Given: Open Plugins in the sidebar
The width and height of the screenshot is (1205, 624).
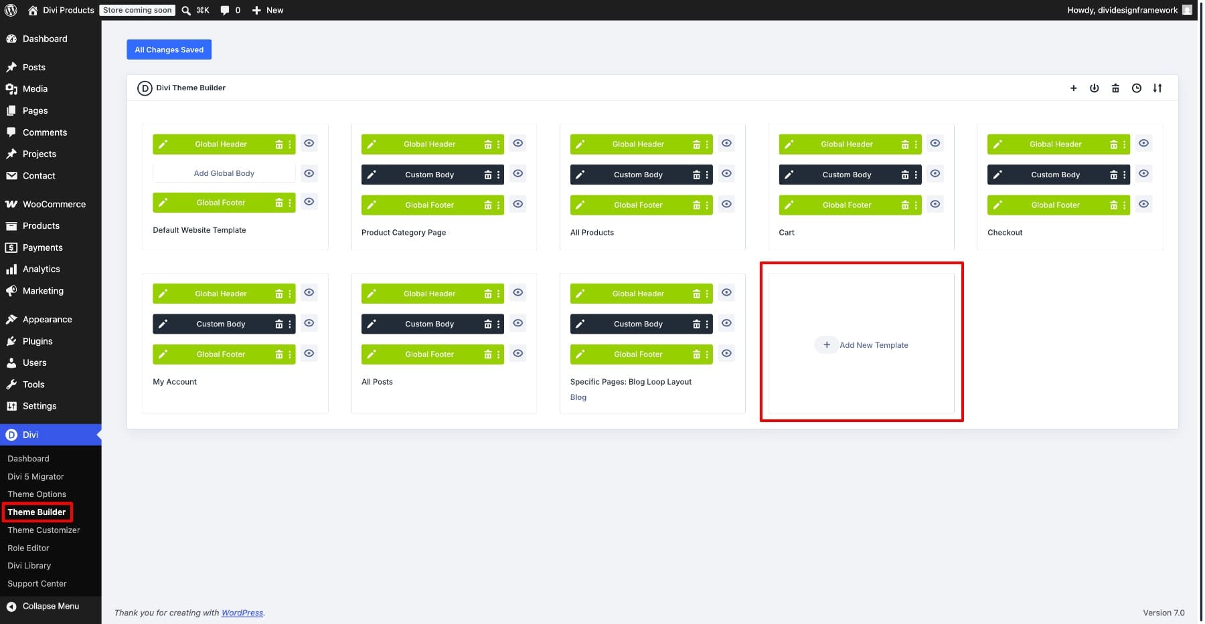Looking at the screenshot, I should 51,341.
